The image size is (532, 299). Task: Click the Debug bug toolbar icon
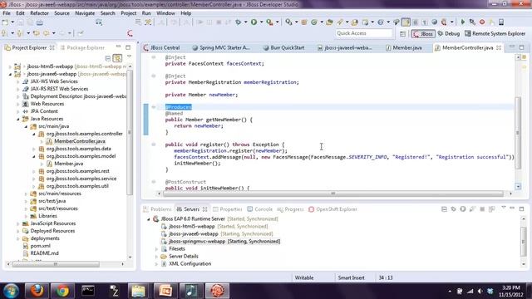click(239, 22)
